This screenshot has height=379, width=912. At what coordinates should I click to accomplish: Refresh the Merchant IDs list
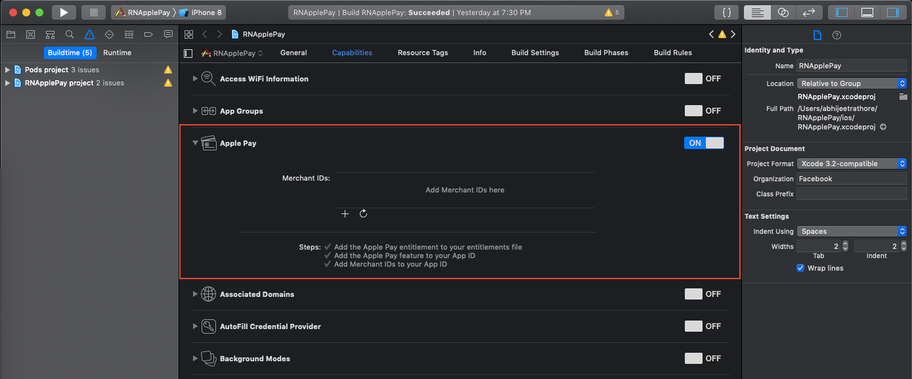[364, 213]
